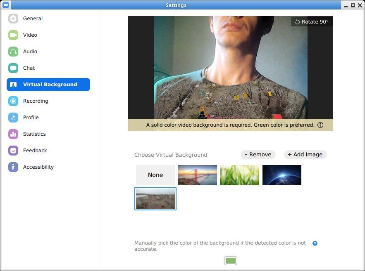This screenshot has height=271, width=365.
Task: Choose None as virtual background
Action: point(155,175)
